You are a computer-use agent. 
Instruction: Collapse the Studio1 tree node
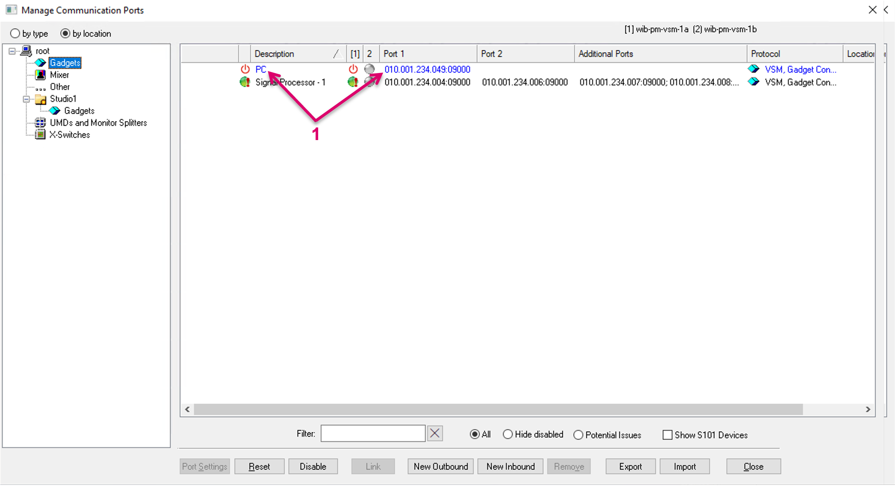click(x=26, y=99)
